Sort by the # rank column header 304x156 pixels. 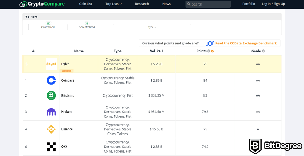coord(34,51)
